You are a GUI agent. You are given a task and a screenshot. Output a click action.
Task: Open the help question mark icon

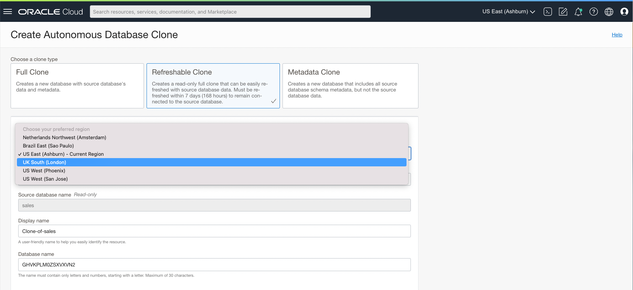pyautogui.click(x=594, y=12)
